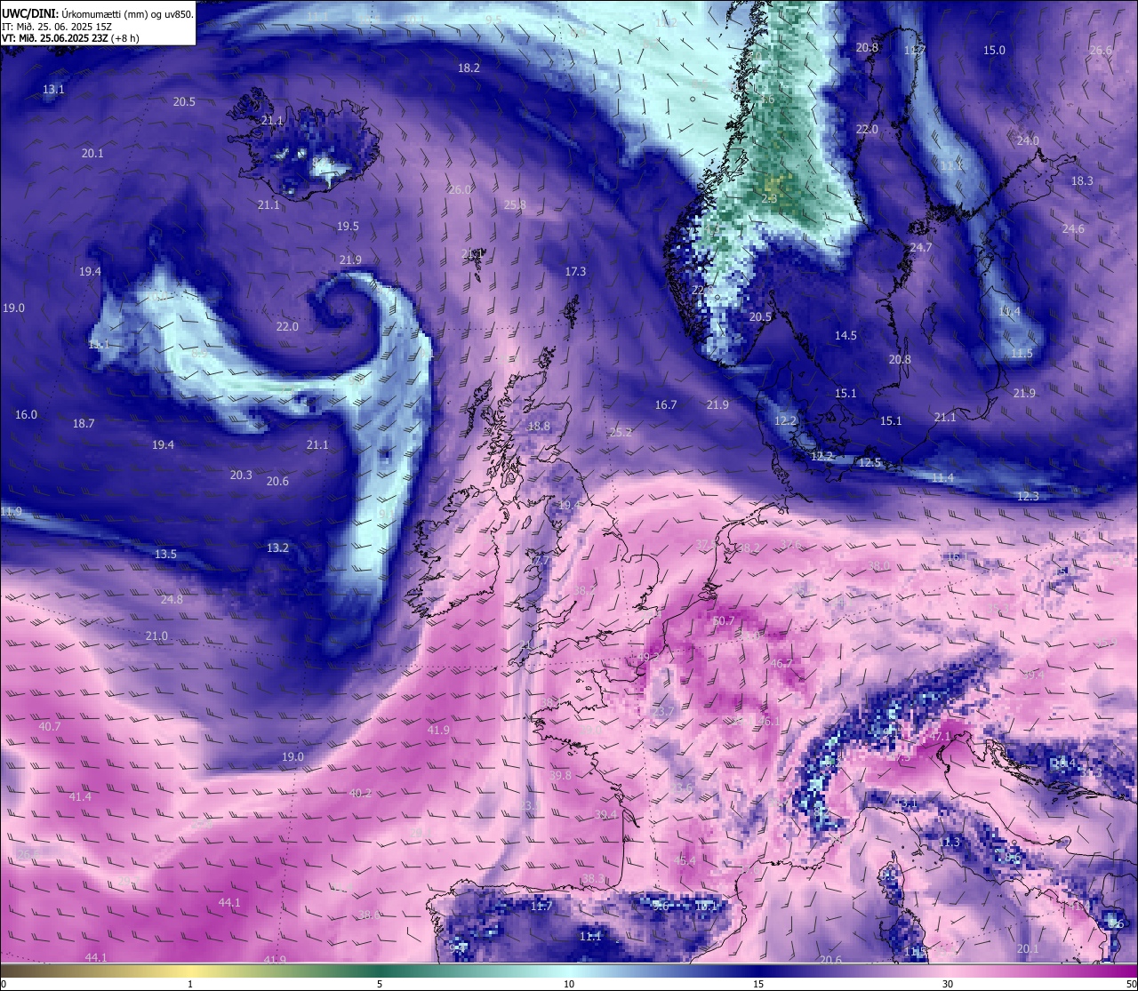Click the 45.4 value on the map

point(685,861)
